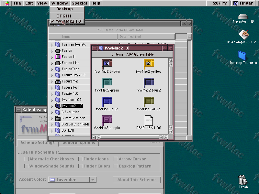Open the View menu
This screenshot has height=194, width=259.
coord(42,3)
